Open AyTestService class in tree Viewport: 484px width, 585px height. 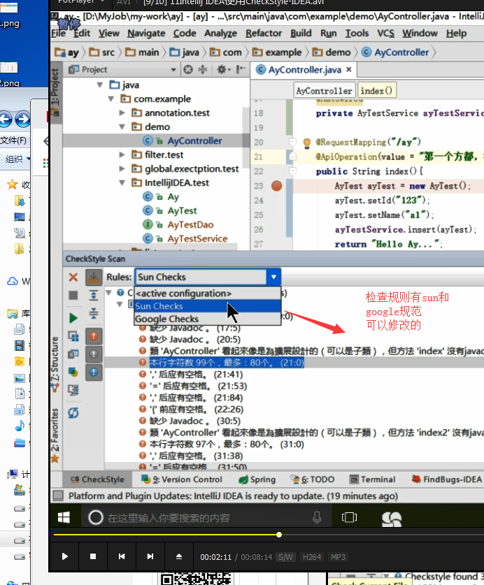[197, 239]
